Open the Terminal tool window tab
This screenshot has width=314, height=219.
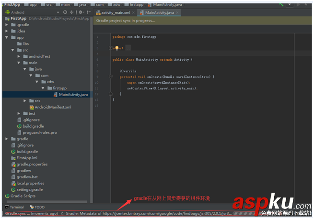click(x=14, y=207)
